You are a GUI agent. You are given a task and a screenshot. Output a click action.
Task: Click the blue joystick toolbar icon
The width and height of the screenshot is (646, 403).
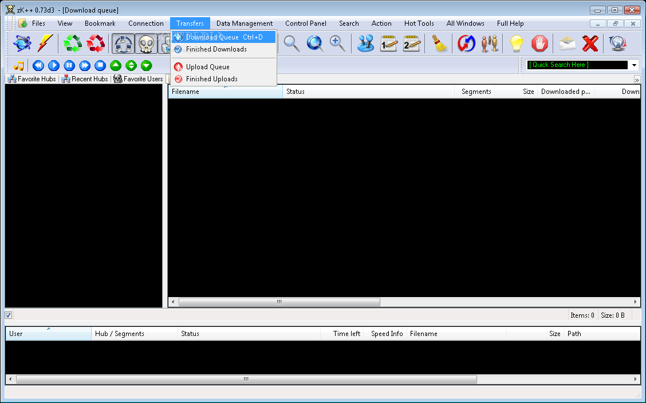[365, 44]
